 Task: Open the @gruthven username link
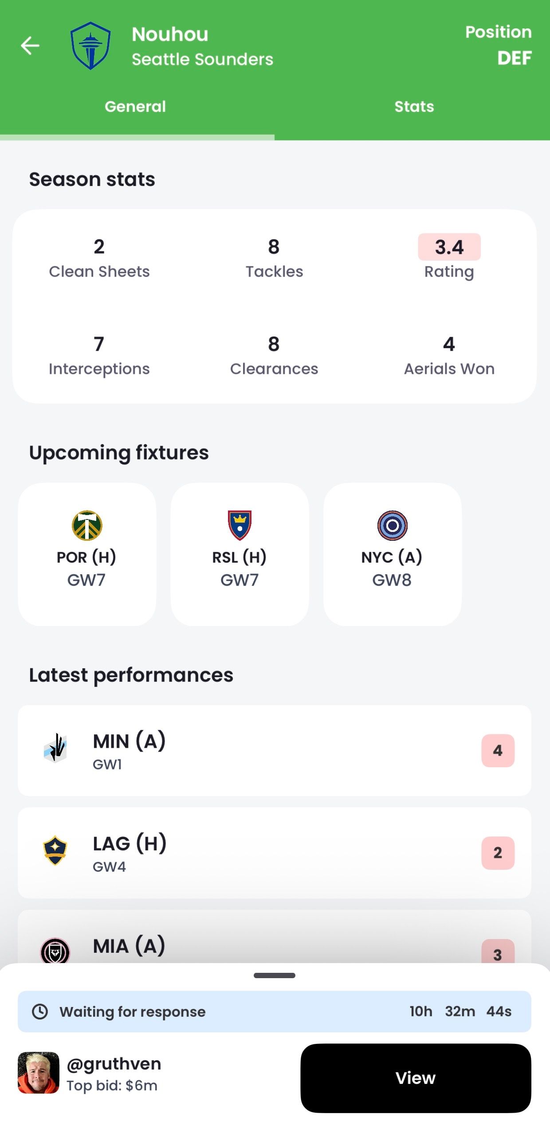(114, 1064)
